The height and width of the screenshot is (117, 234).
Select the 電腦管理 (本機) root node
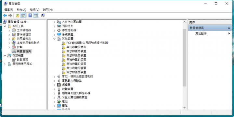point(18,22)
